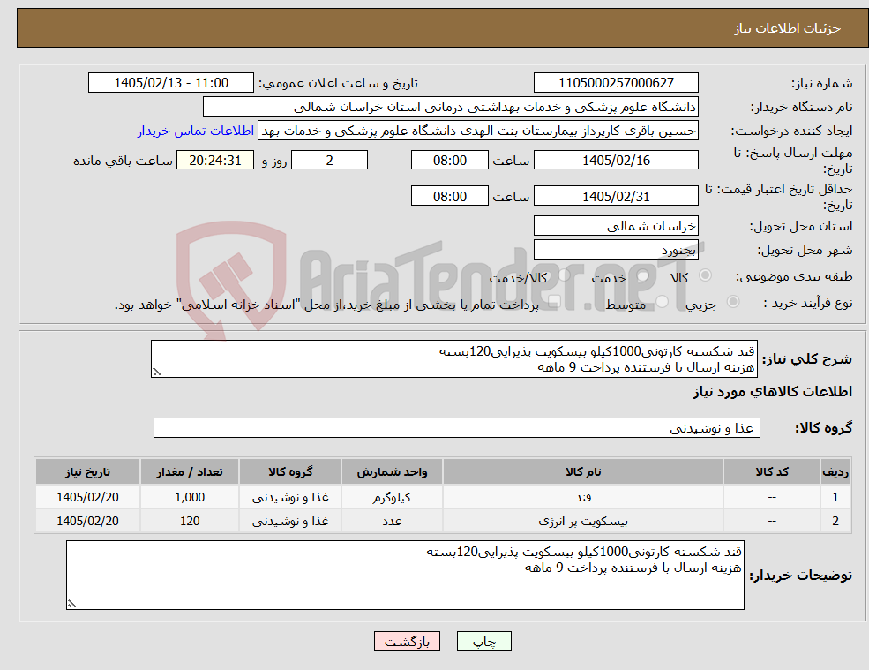Click the بازگشت back button
The width and height of the screenshot is (869, 670).
(x=407, y=641)
